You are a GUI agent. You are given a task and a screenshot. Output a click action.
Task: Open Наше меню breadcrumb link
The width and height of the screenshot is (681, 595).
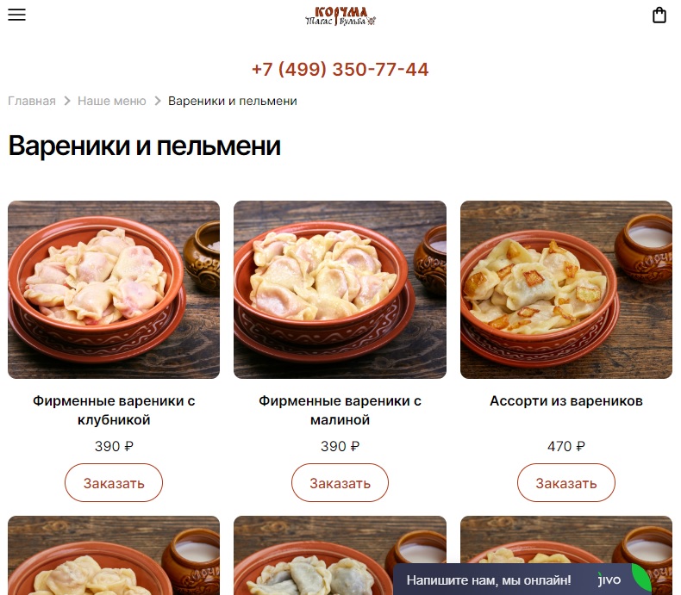coord(111,101)
